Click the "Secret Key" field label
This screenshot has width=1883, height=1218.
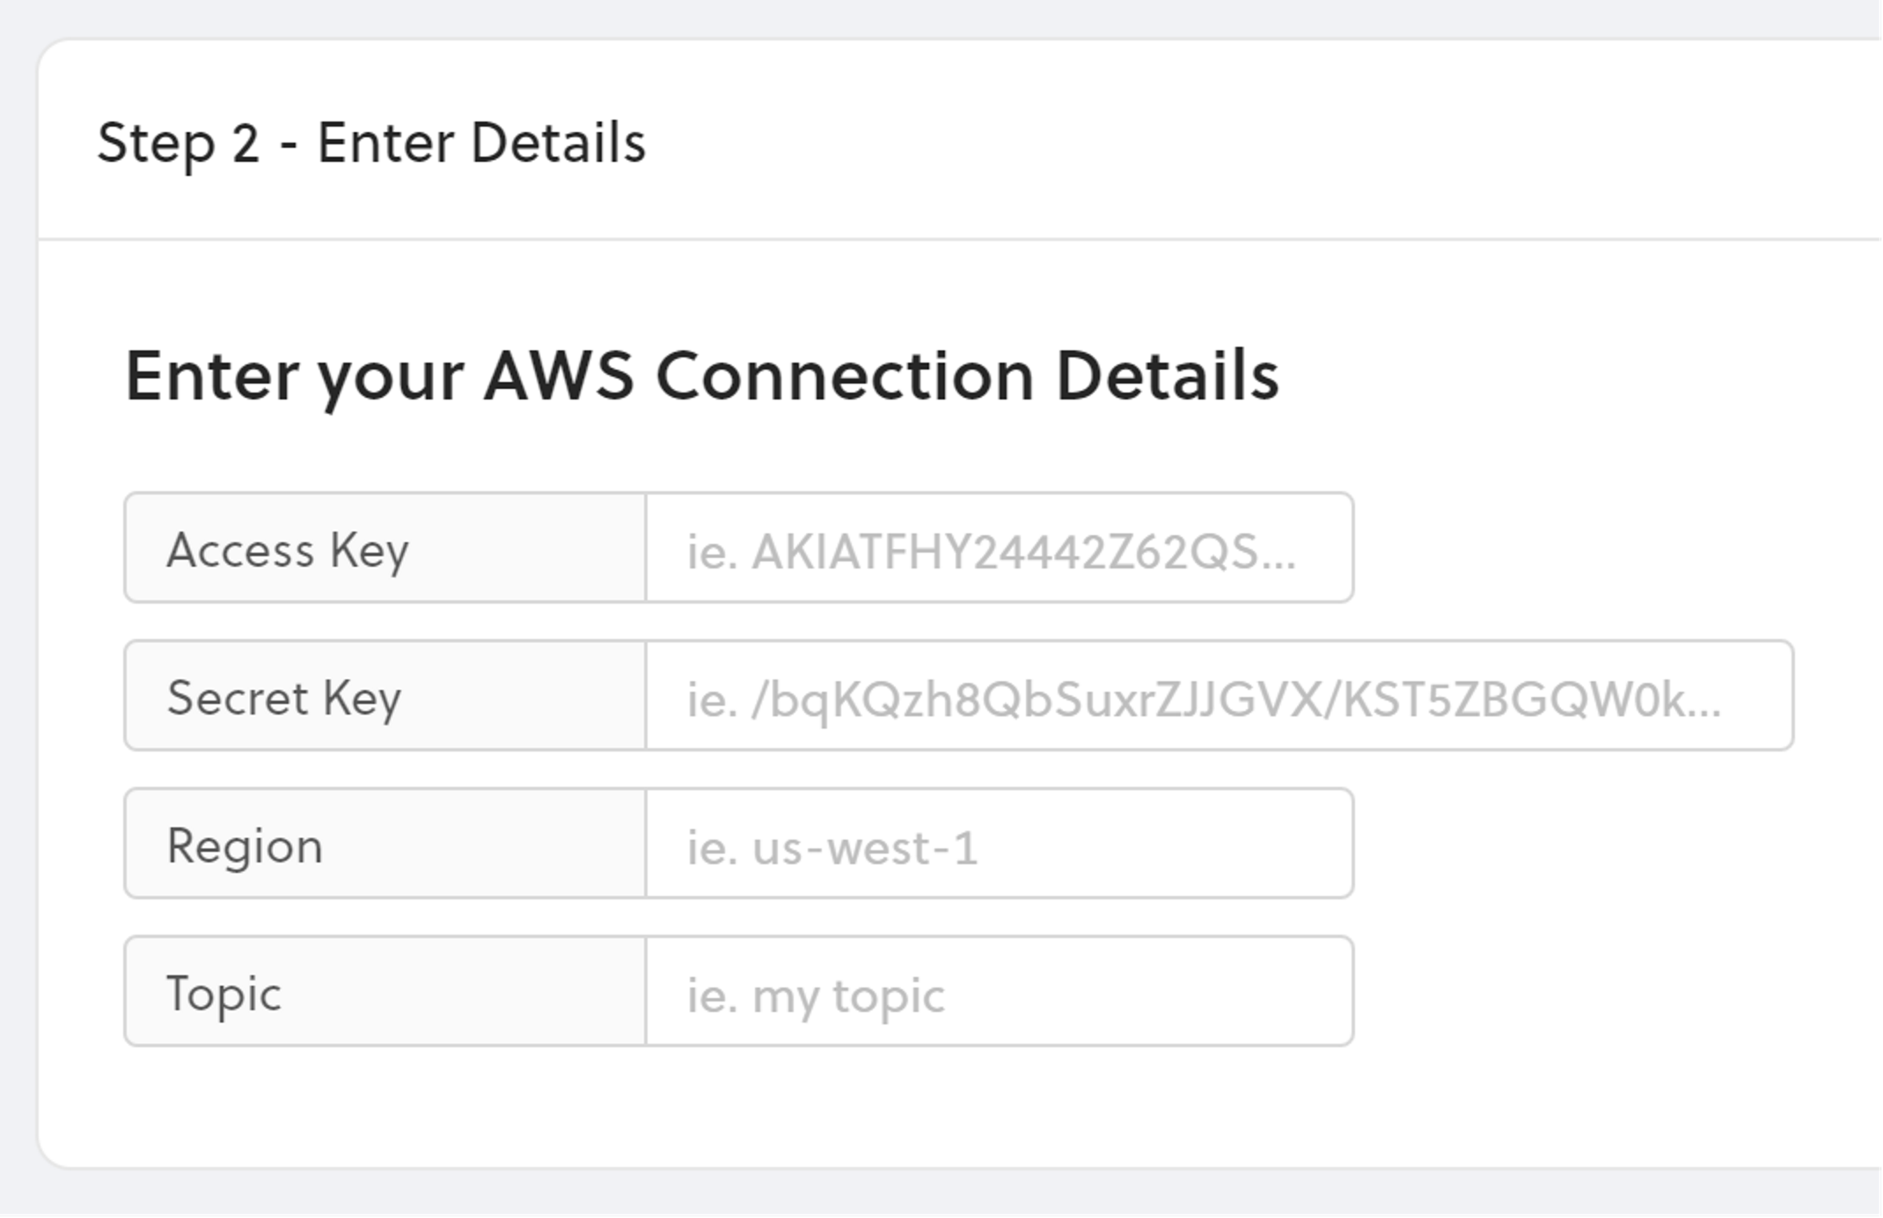click(x=283, y=698)
